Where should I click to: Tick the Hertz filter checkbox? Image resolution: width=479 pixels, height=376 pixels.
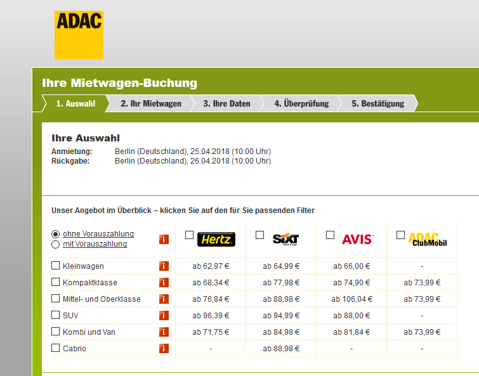190,235
